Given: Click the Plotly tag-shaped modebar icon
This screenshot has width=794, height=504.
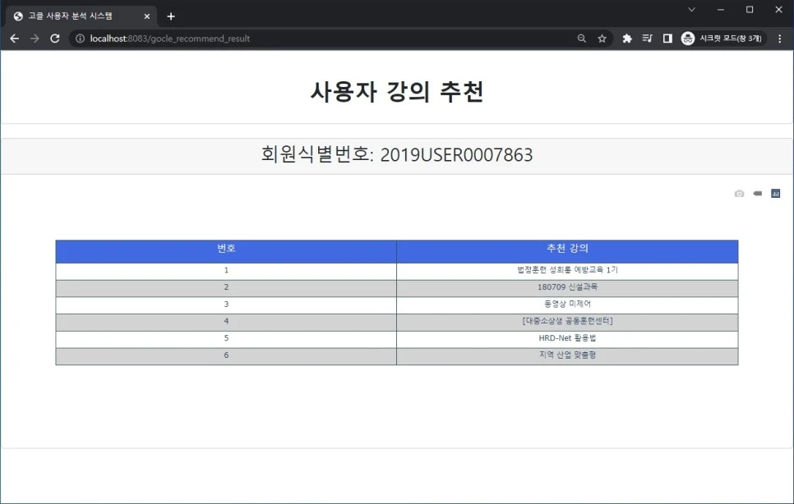Looking at the screenshot, I should [x=758, y=194].
